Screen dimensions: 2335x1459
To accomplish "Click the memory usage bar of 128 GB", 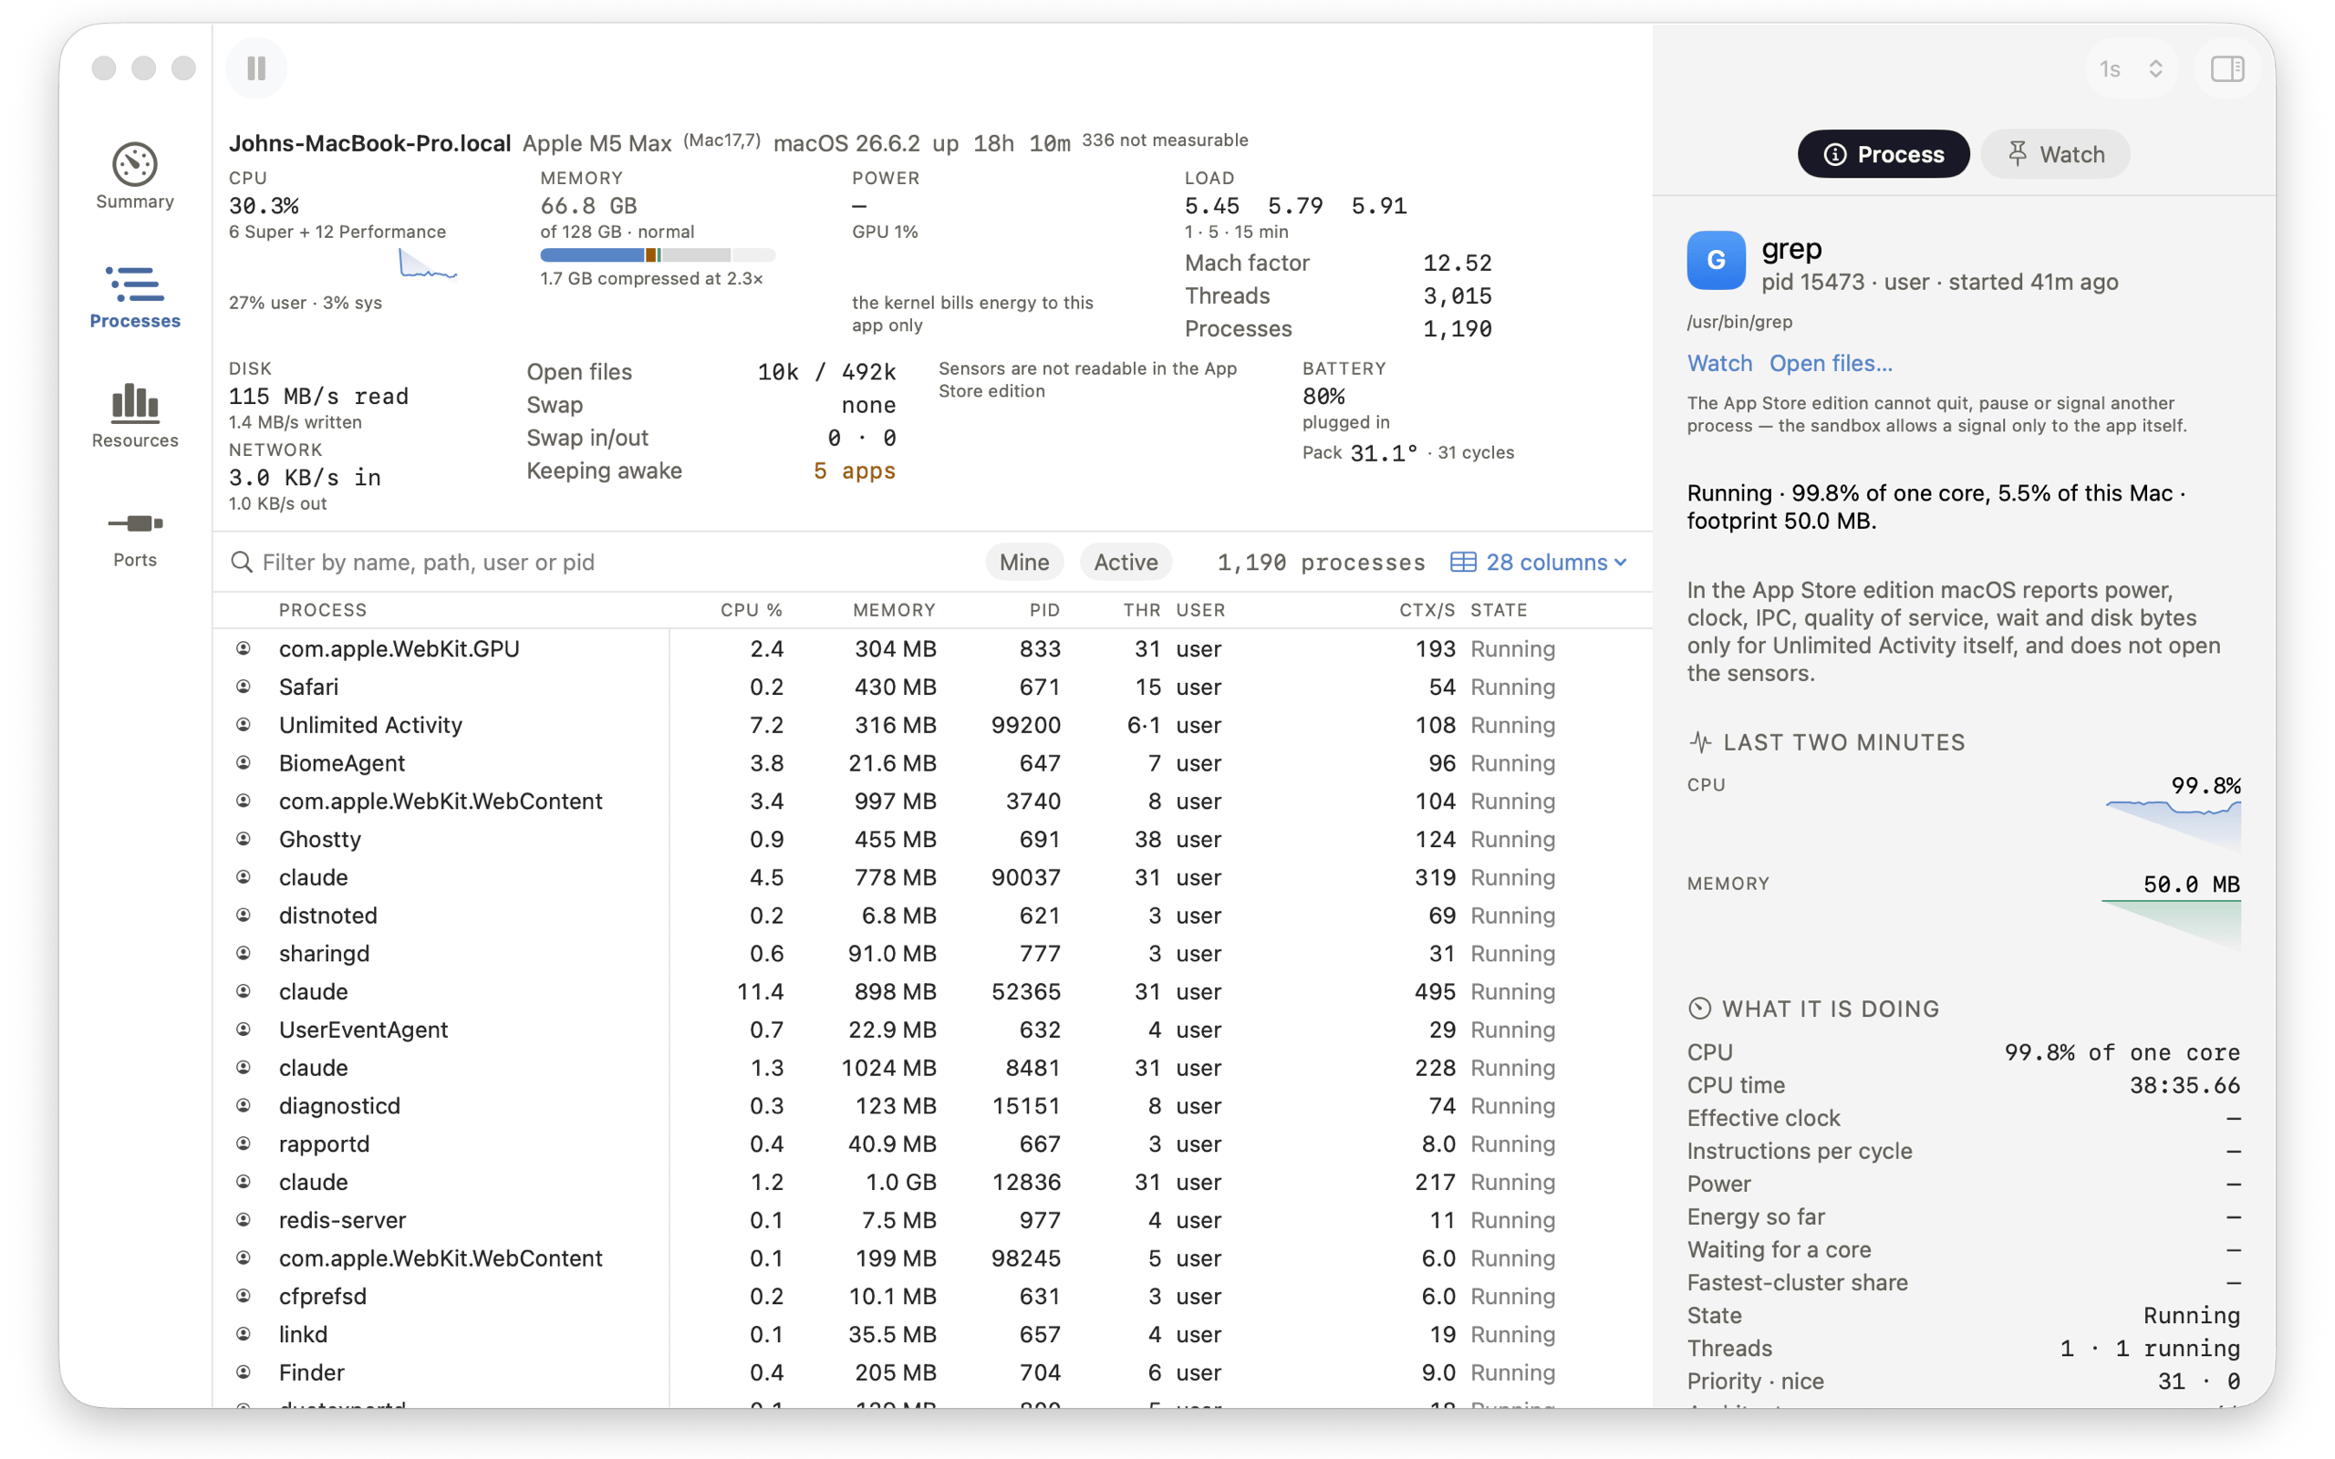I will [x=657, y=254].
